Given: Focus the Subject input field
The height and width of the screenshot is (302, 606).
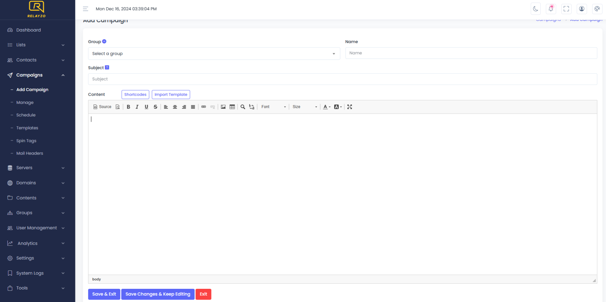Looking at the screenshot, I should point(343,79).
